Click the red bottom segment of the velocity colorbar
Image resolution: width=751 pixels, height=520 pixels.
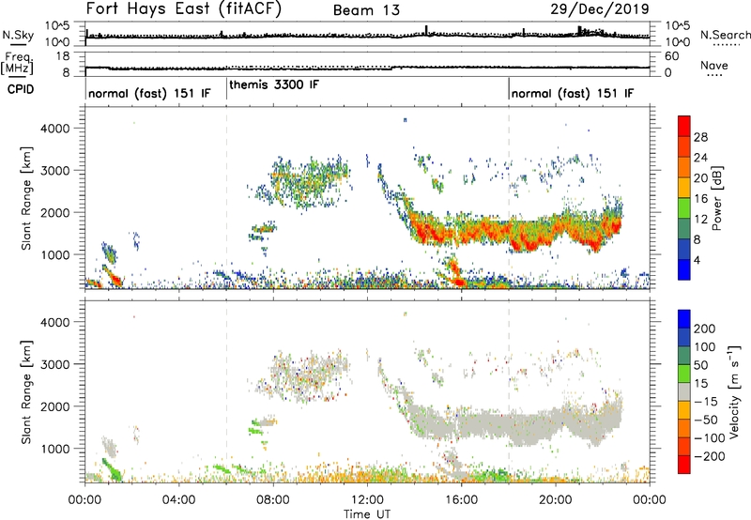coord(684,465)
